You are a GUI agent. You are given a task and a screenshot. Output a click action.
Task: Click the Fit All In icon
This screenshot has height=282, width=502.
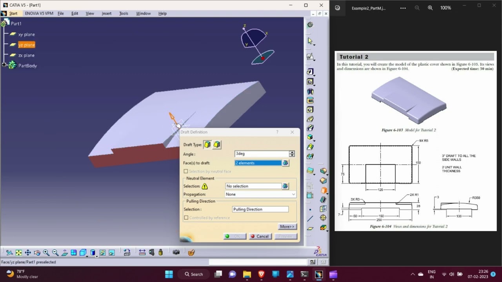click(x=18, y=253)
